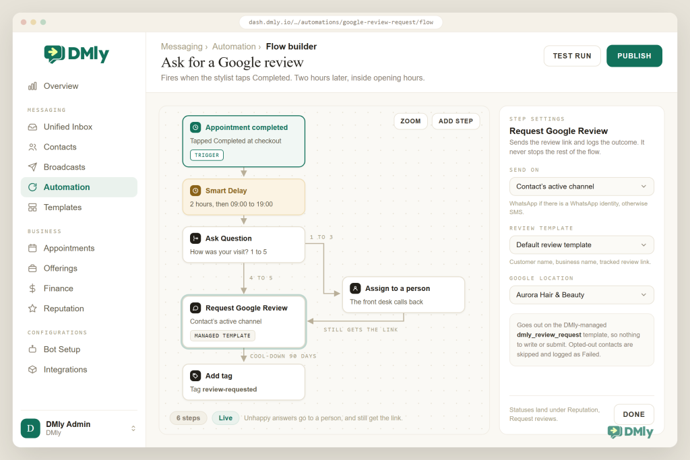Image resolution: width=690 pixels, height=460 pixels.
Task: Click the 6 steps badge
Action: coord(189,418)
